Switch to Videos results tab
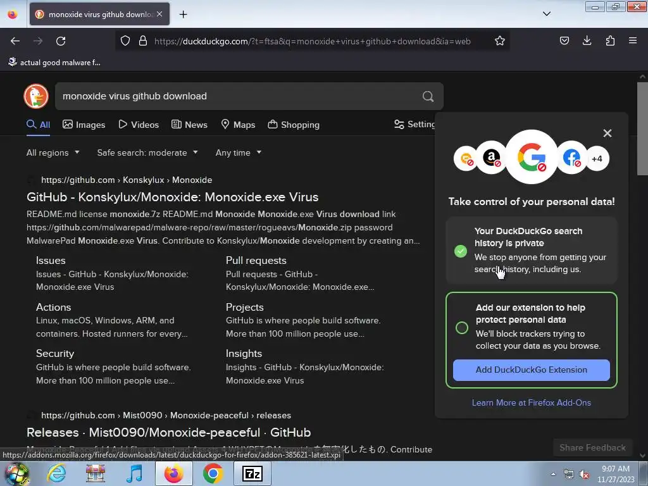This screenshot has width=648, height=486. pos(139,125)
